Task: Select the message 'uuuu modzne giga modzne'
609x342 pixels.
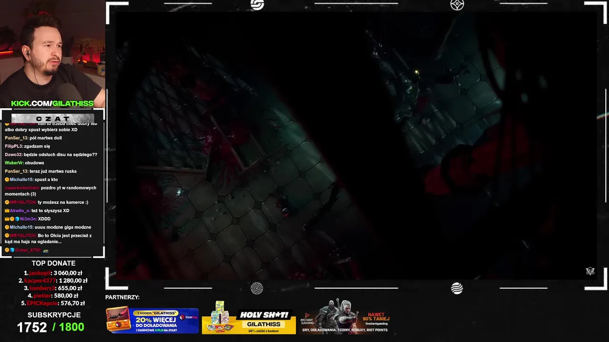Action: (63, 227)
